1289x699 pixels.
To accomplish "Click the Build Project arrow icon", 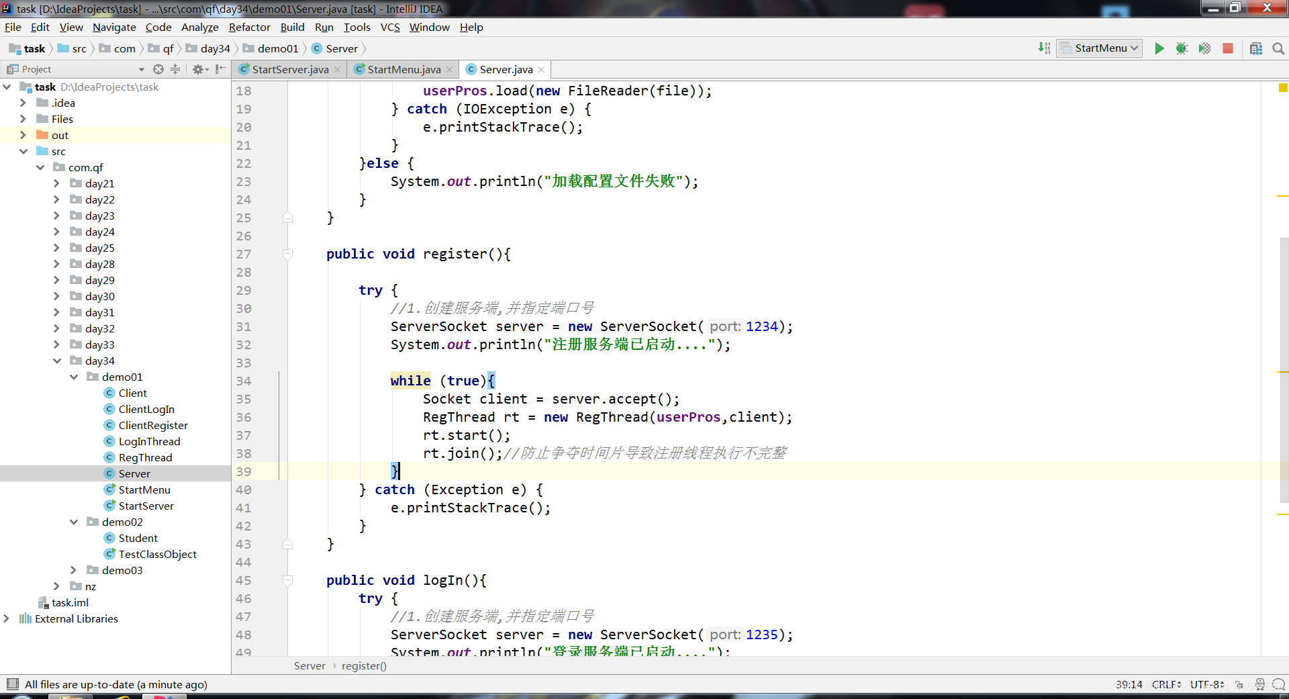I will 1044,48.
